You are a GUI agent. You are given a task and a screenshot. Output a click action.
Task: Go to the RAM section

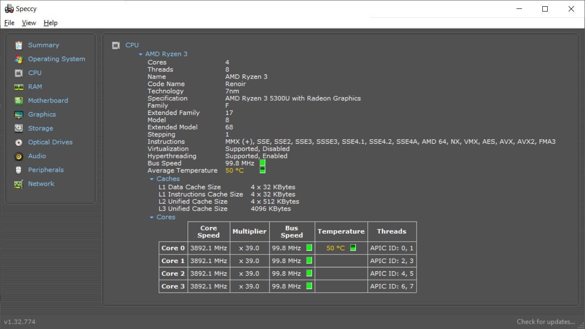[35, 86]
